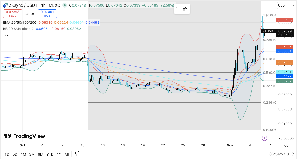Open the USDT currency dropdown
The width and height of the screenshot is (297, 159).
pyautogui.click(x=286, y=5)
